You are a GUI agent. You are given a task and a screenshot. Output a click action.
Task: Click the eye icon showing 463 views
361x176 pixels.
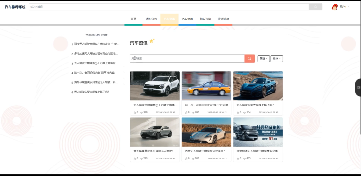[244, 159]
